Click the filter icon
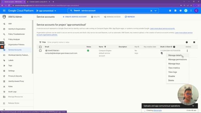This screenshot has height=113, width=201. (x=40, y=42)
